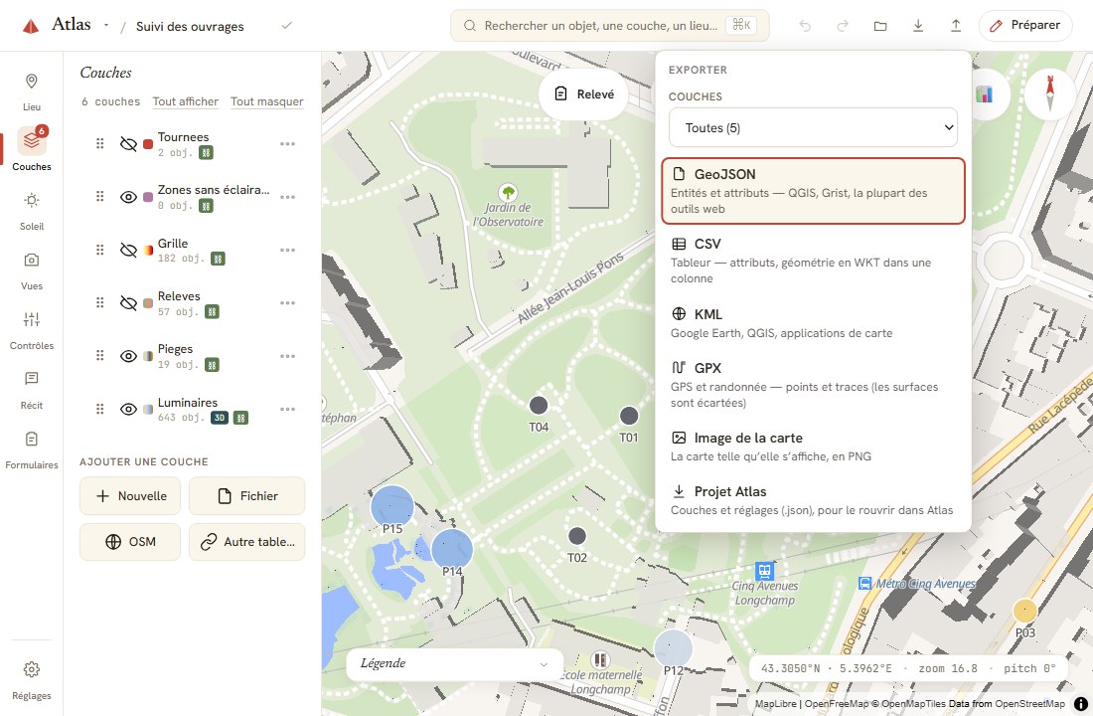The image size is (1093, 716).
Task: Add a Nouvelle layer
Action: click(130, 495)
